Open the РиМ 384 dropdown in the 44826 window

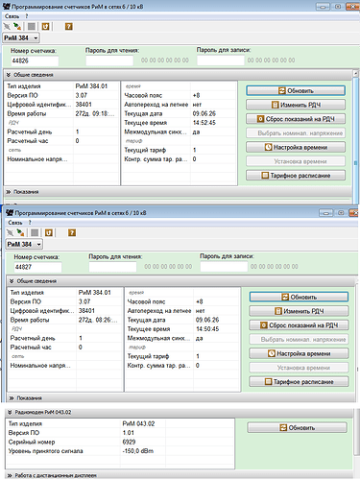[21, 37]
